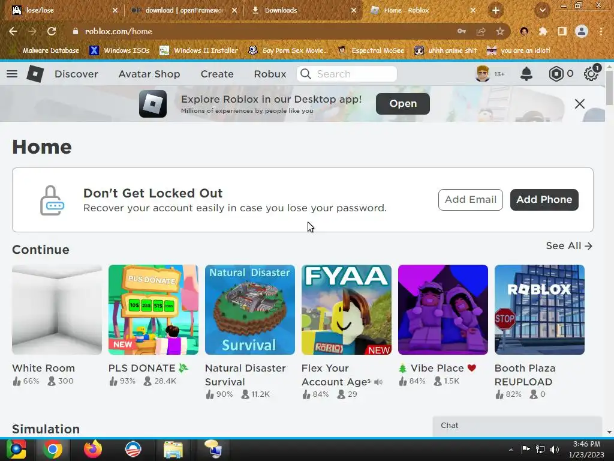Viewport: 614px width, 461px height.
Task: Open the Create section
Action: click(x=217, y=74)
